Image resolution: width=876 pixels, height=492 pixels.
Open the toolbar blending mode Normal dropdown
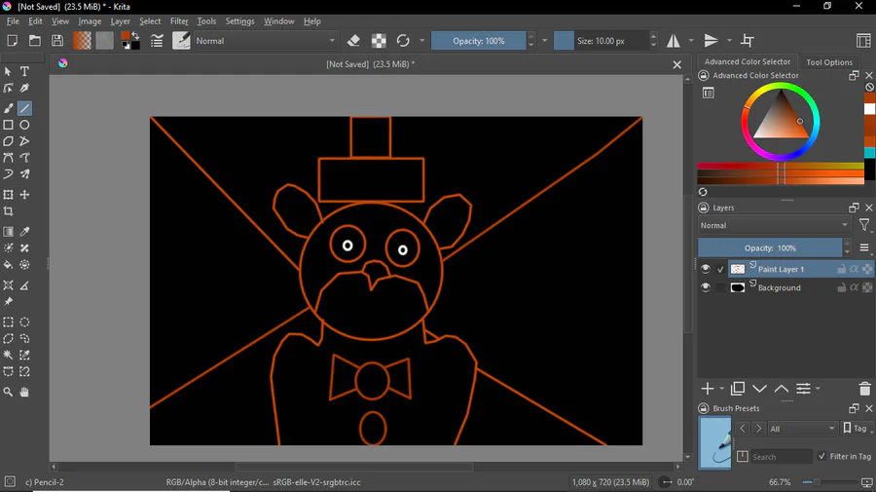265,41
